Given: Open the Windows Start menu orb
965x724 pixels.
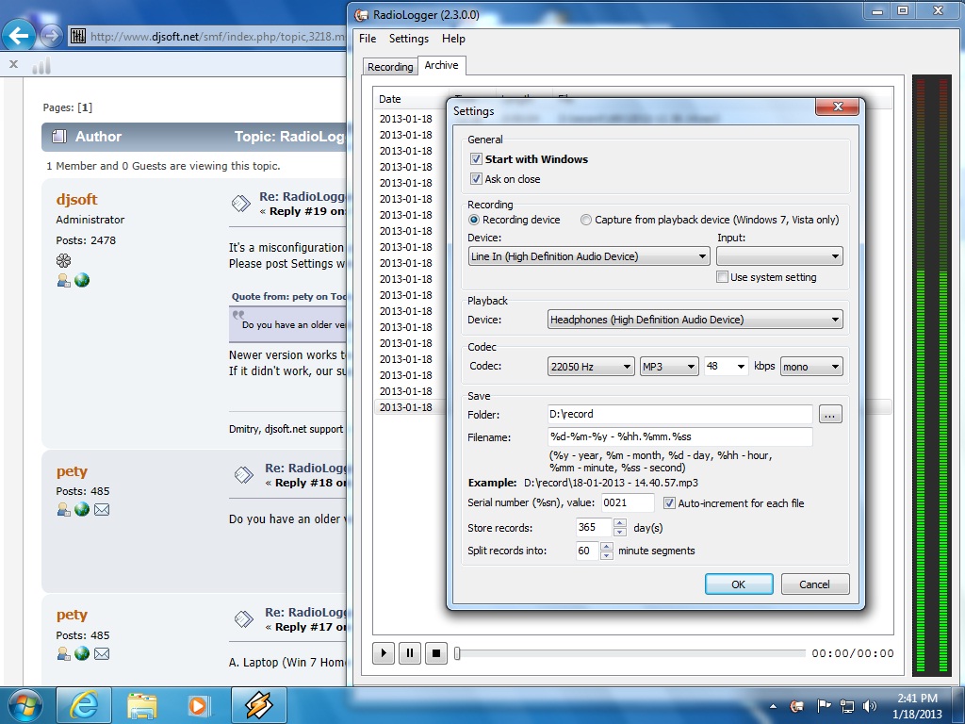Looking at the screenshot, I should (25, 705).
